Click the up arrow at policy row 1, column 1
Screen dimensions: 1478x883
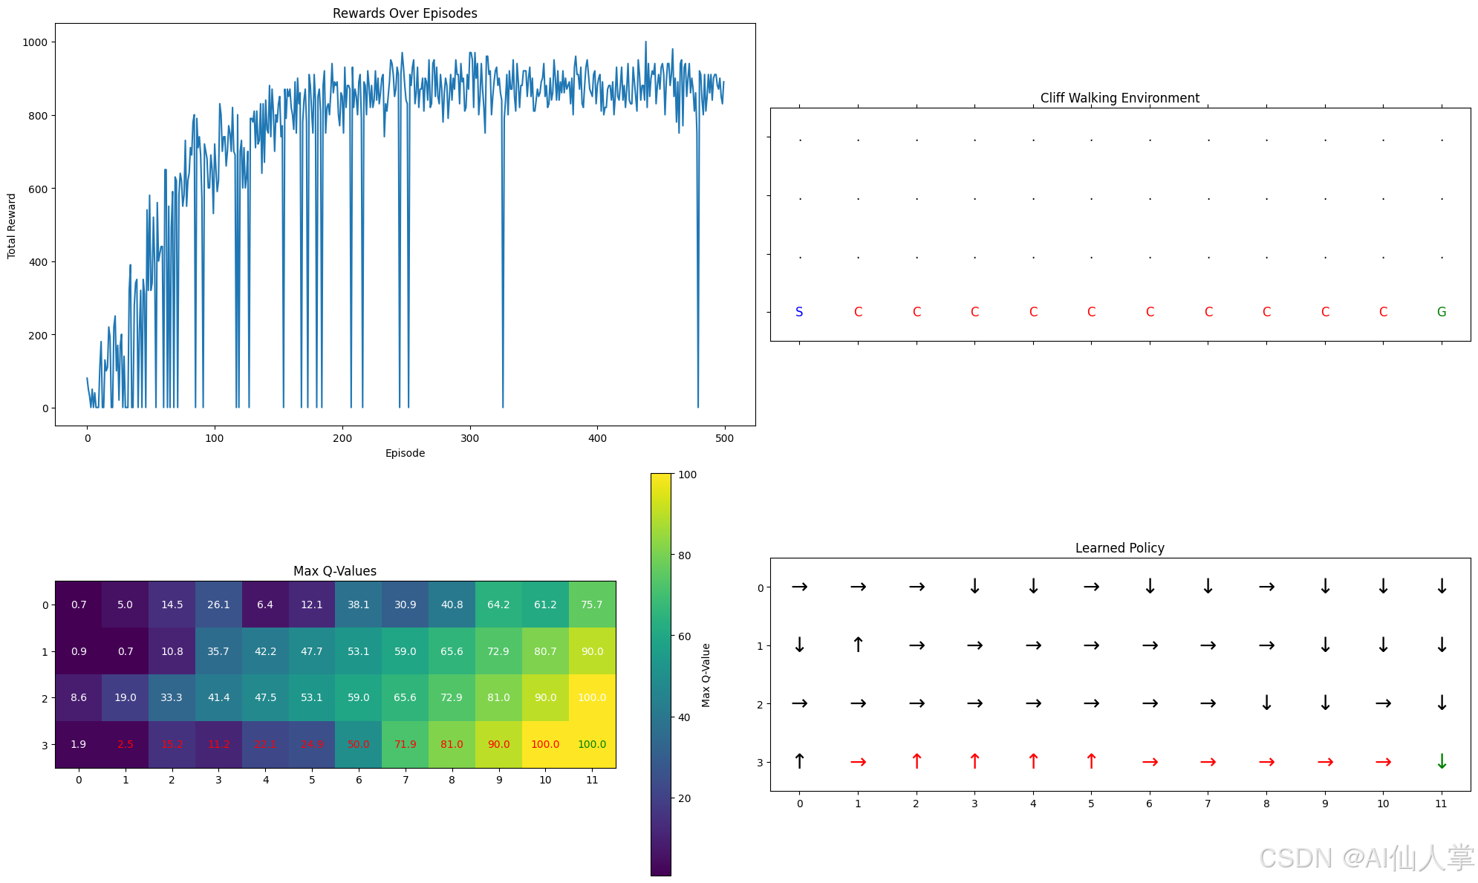tap(858, 645)
